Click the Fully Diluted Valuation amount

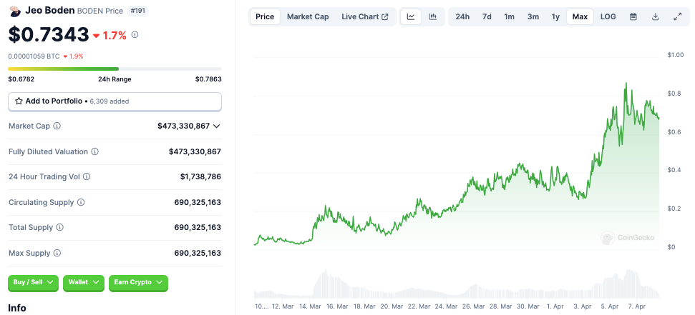coord(195,151)
